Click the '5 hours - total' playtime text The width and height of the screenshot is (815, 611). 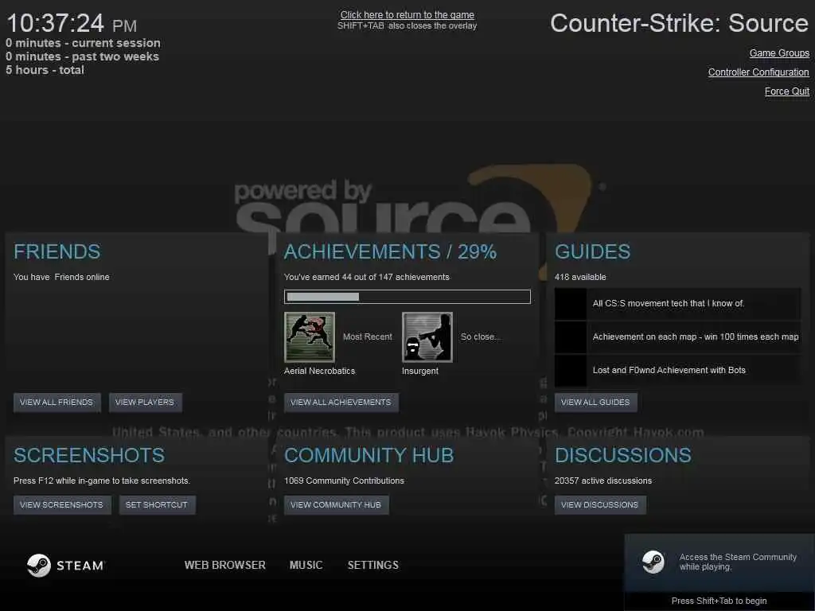(x=45, y=70)
